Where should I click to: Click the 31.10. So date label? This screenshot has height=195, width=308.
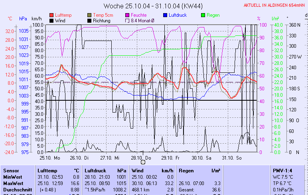(x=234, y=158)
